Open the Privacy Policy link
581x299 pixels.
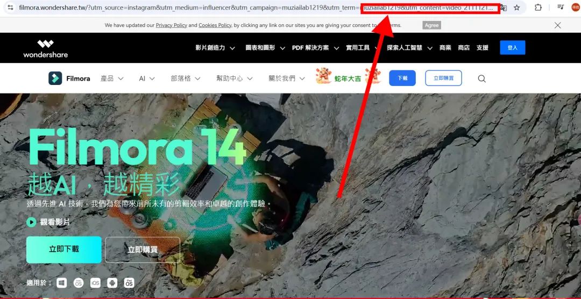point(171,25)
